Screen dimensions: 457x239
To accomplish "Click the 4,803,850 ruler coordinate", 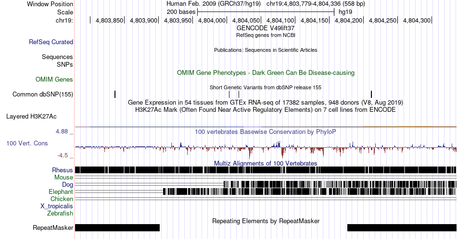I will click(109, 20).
